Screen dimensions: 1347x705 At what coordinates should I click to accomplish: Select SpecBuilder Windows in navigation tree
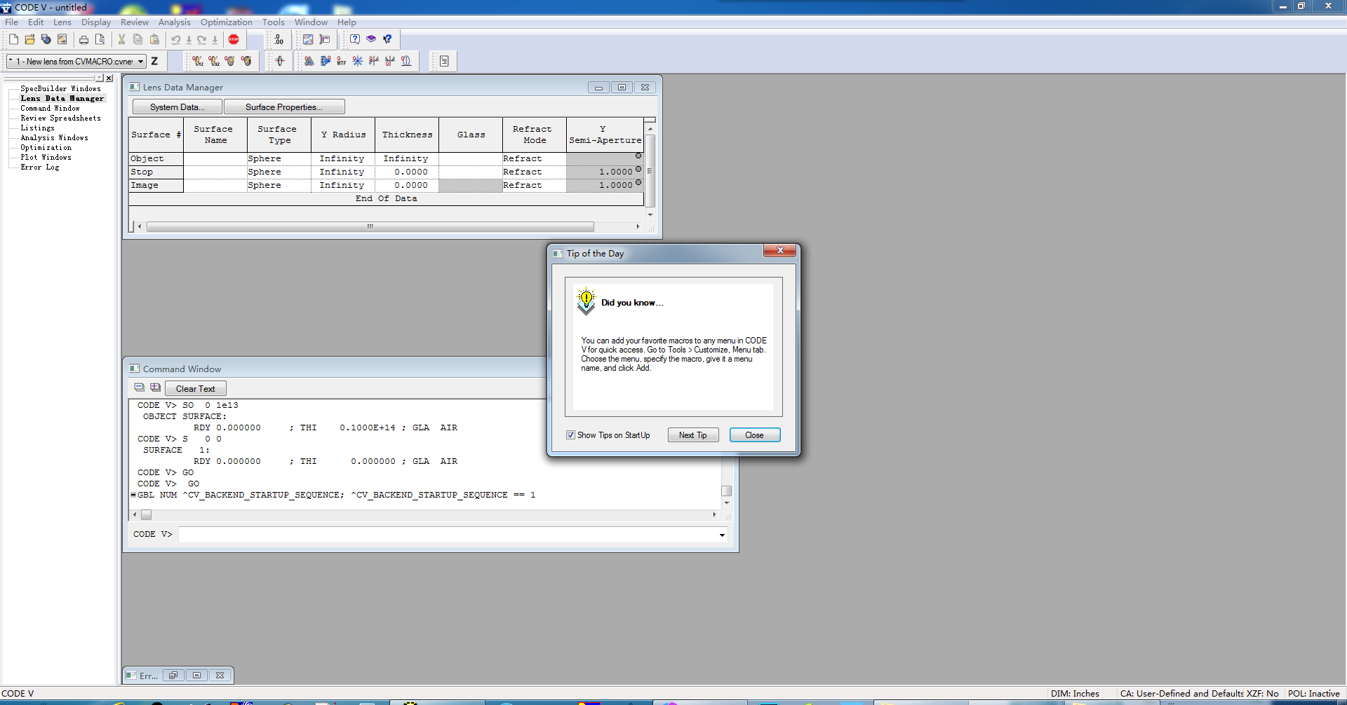[x=60, y=88]
